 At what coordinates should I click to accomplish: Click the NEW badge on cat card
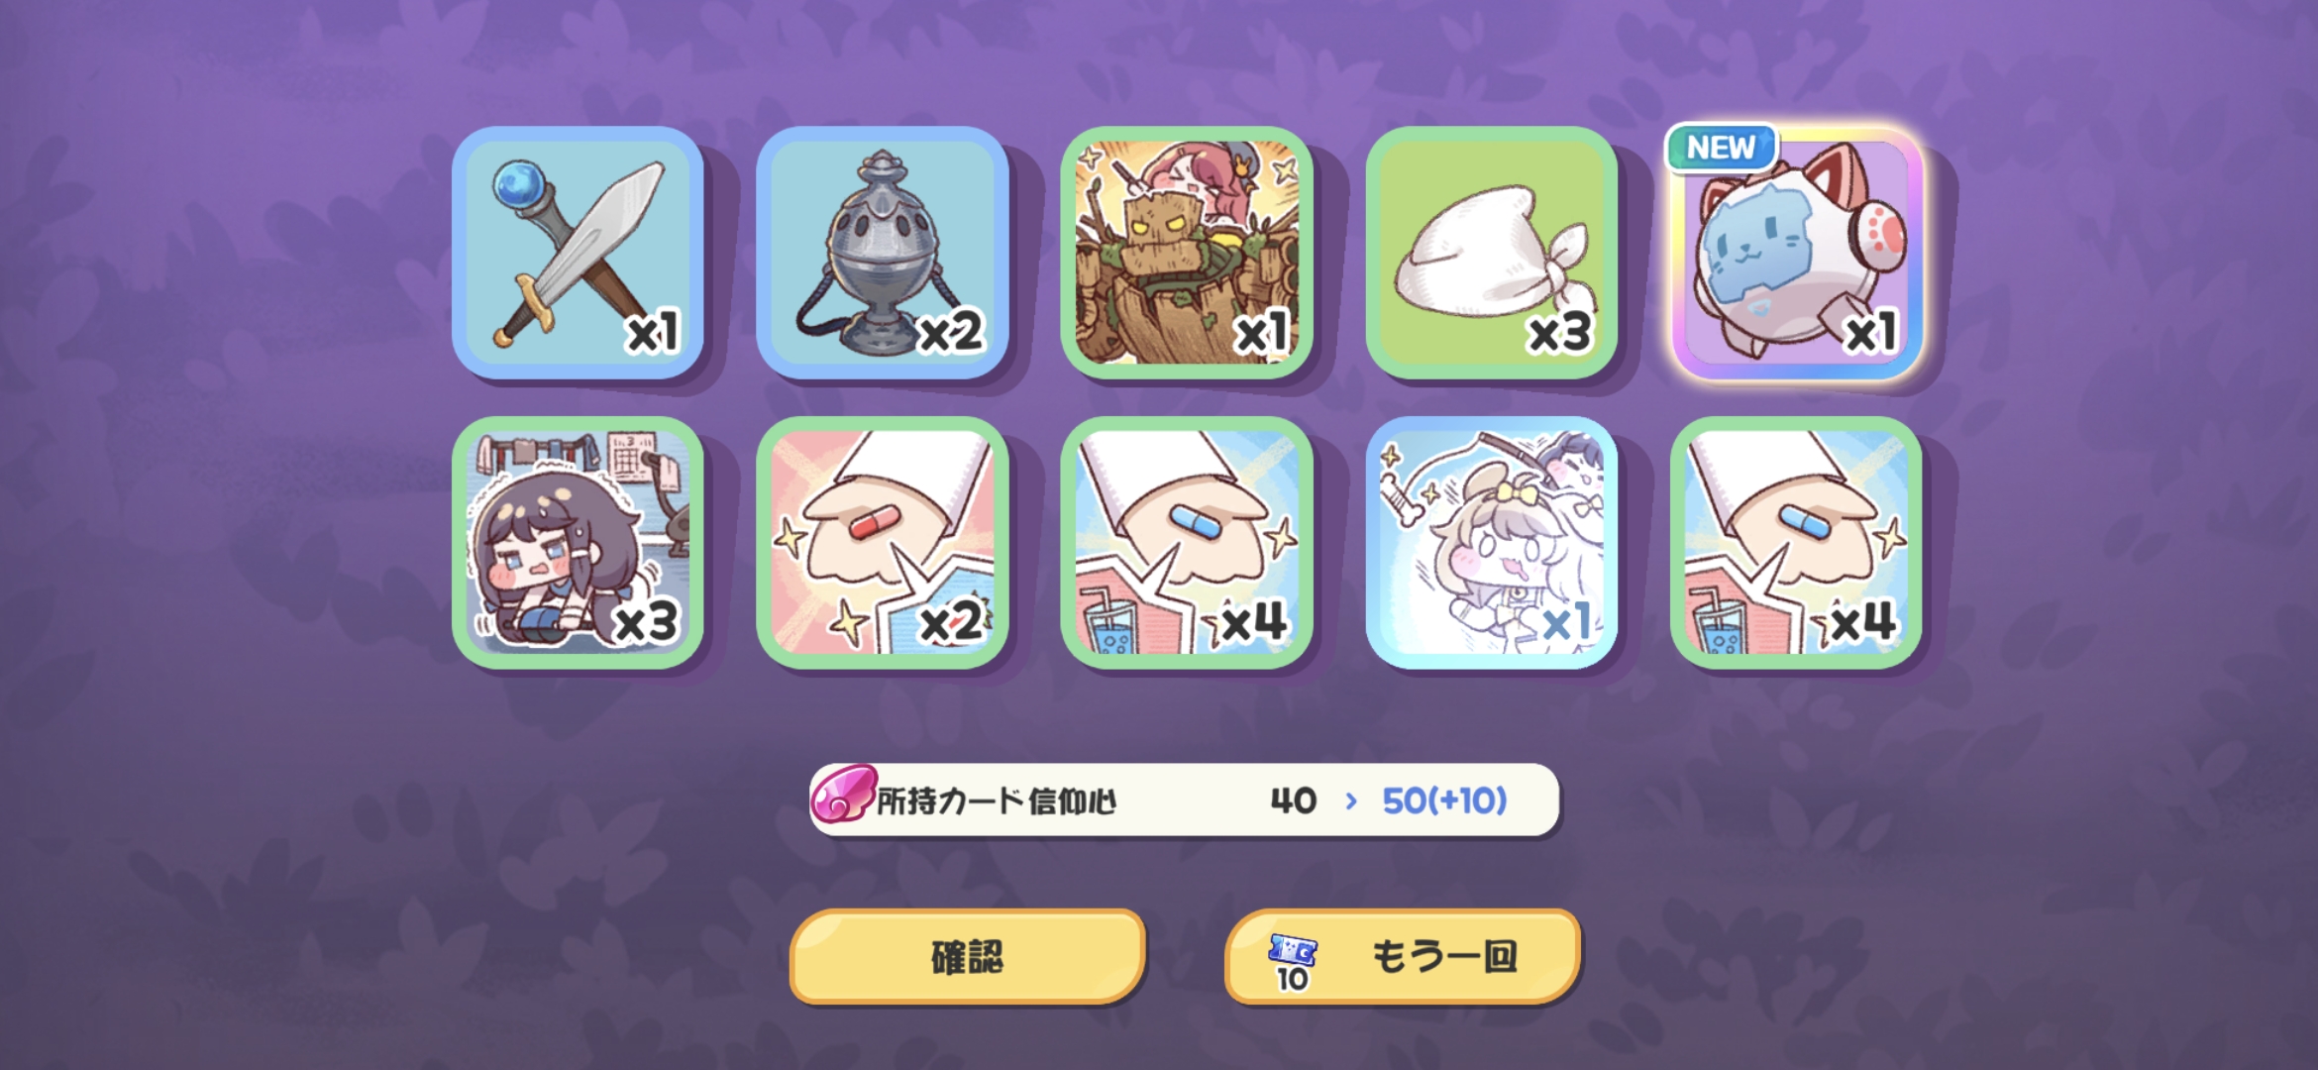click(x=1722, y=148)
